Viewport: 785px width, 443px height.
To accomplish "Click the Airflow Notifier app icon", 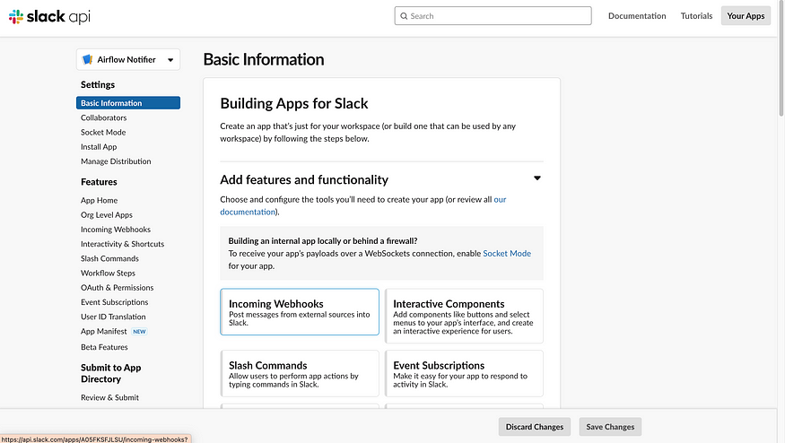I will pos(87,59).
